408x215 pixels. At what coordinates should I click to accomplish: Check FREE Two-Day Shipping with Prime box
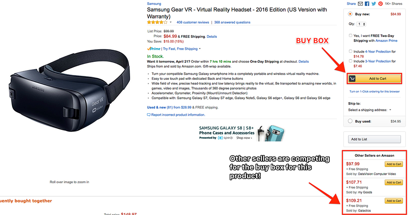350,35
